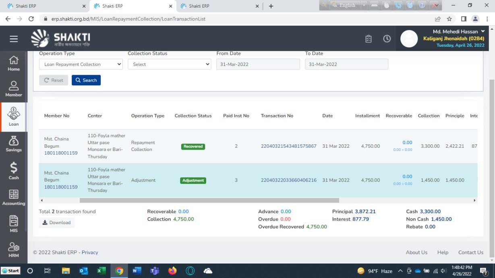495x278 pixels.
Task: Click the clock history icon in the header
Action: (387, 39)
